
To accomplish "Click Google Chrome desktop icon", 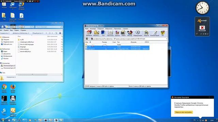I will coord(4,88).
